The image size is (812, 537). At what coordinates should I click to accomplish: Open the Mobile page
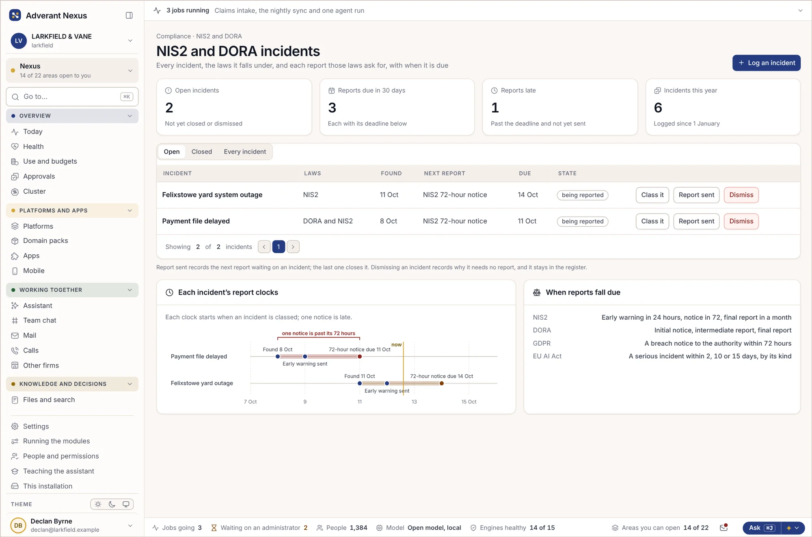[x=72, y=271]
